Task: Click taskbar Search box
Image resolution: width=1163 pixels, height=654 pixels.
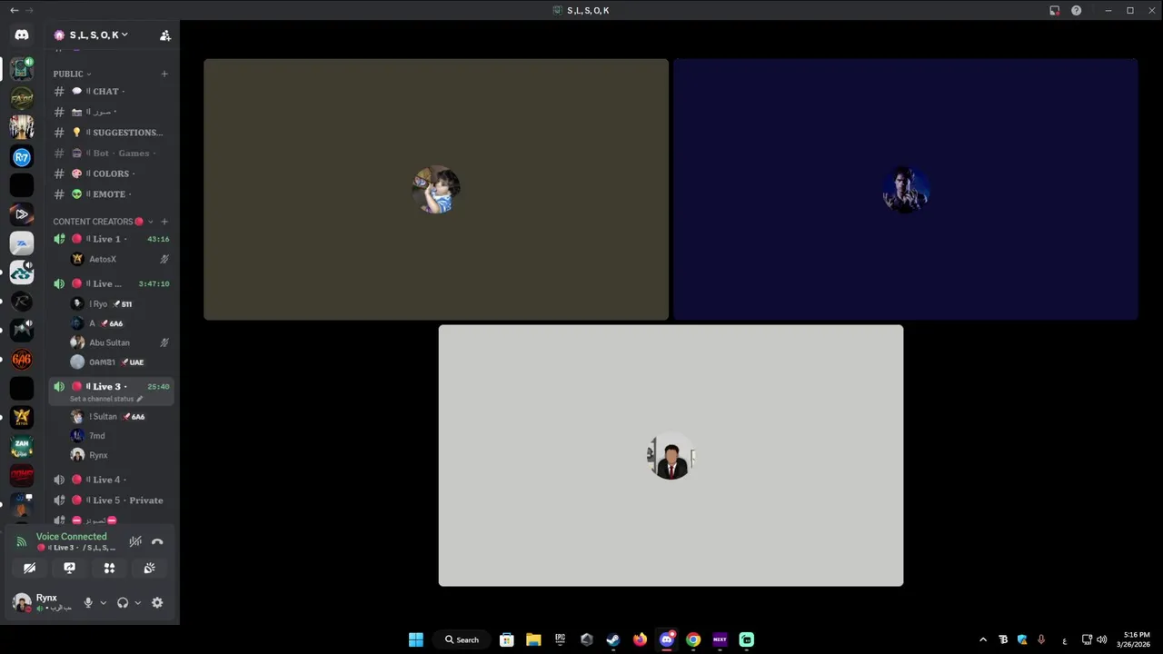Action: point(462,639)
